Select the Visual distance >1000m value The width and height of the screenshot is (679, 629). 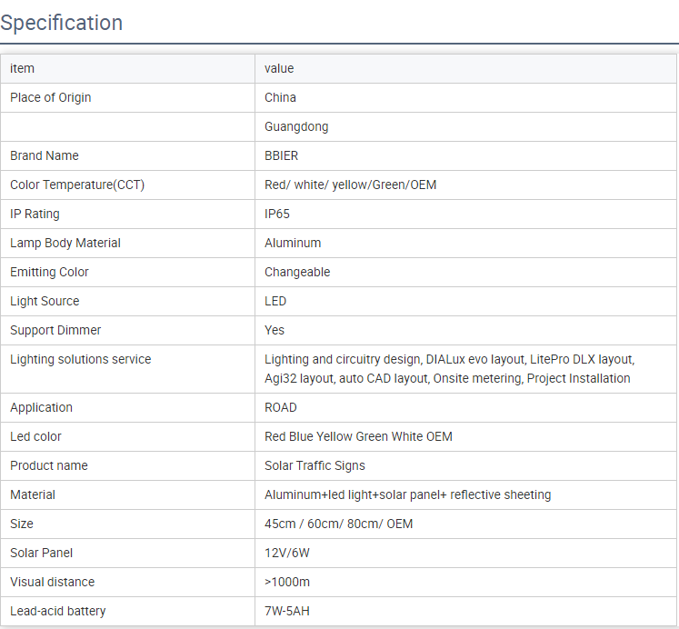pyautogui.click(x=287, y=582)
